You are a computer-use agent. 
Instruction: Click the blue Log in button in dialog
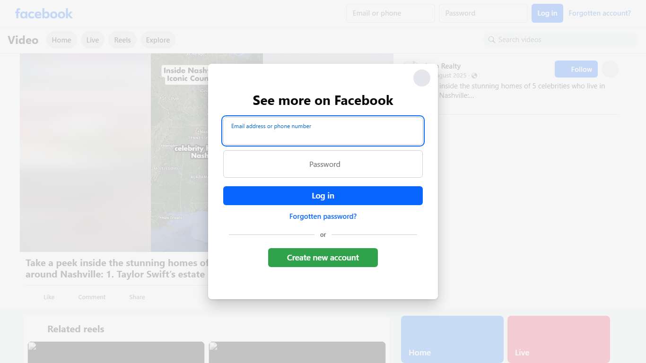323,196
